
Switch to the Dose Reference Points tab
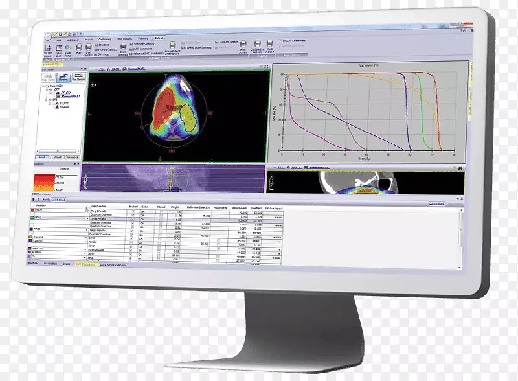pos(113,265)
